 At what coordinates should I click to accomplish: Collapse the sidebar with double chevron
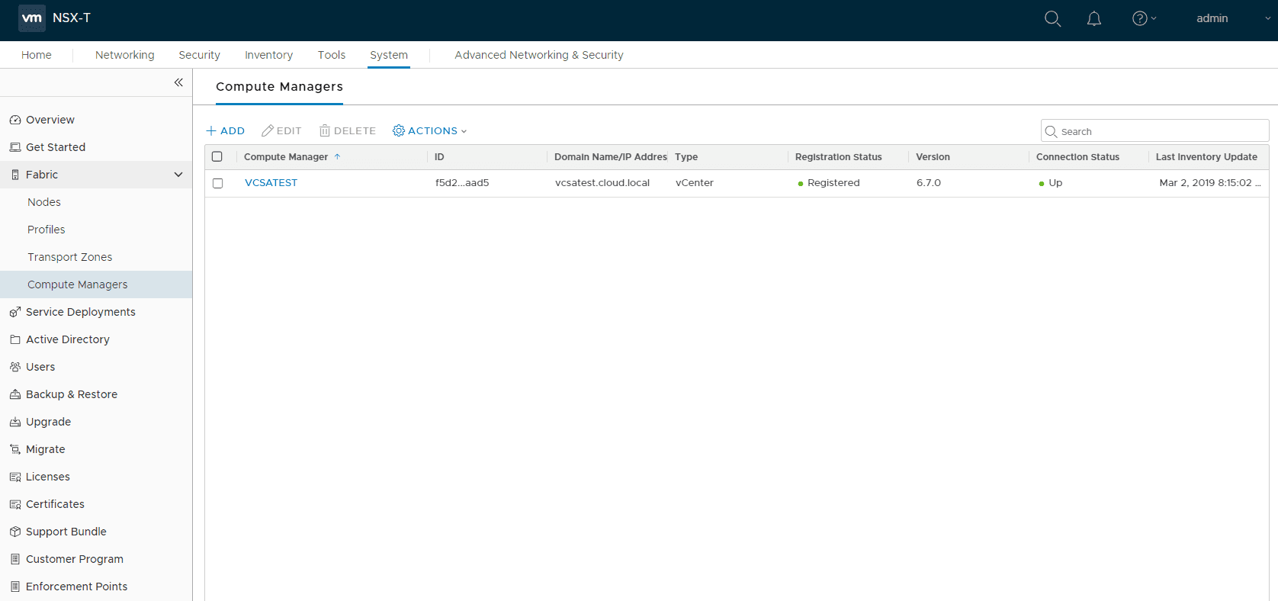coord(178,82)
